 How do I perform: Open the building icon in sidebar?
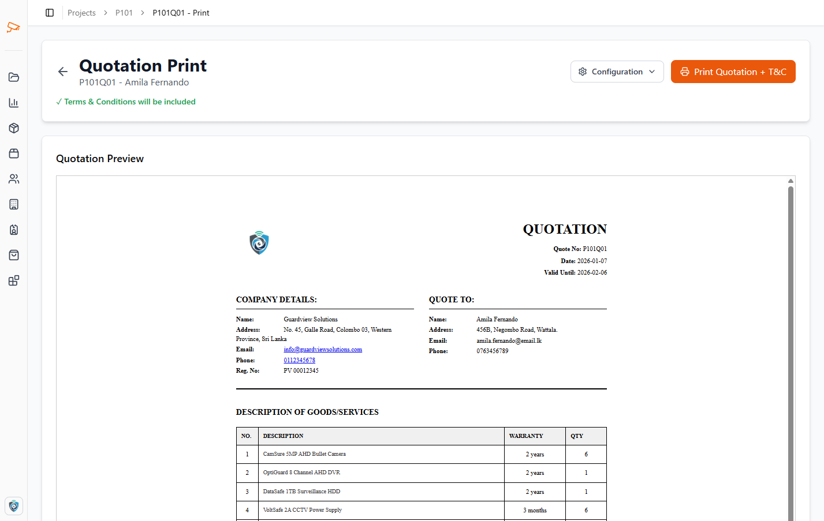[14, 204]
